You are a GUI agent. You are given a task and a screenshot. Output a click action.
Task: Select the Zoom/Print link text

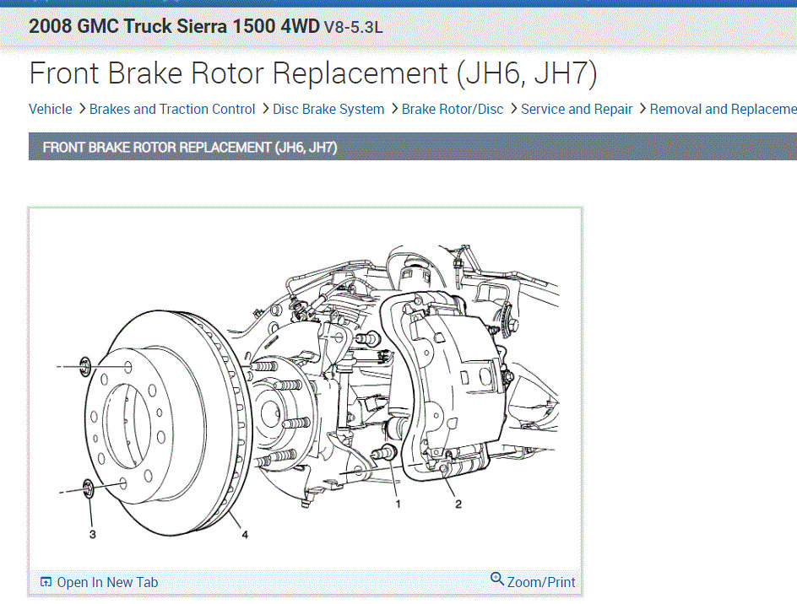[541, 582]
